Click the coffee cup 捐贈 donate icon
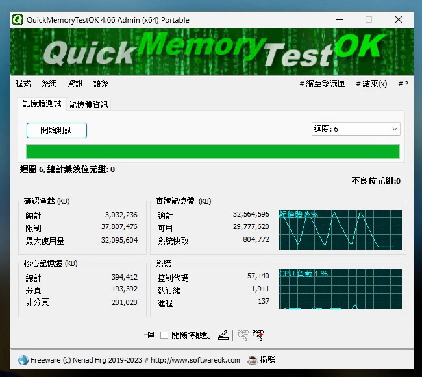The image size is (422, 377). point(252,360)
